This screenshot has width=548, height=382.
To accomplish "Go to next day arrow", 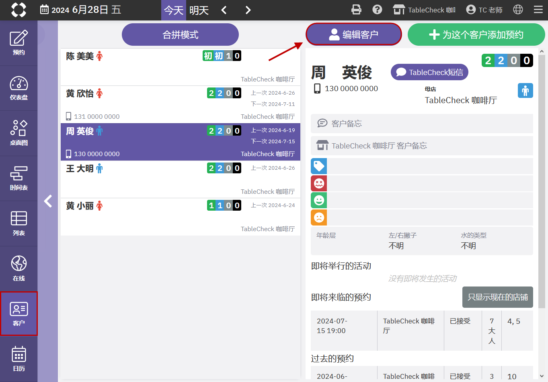I will tap(248, 10).
